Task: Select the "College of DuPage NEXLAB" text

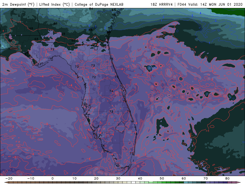Action: coord(99,4)
